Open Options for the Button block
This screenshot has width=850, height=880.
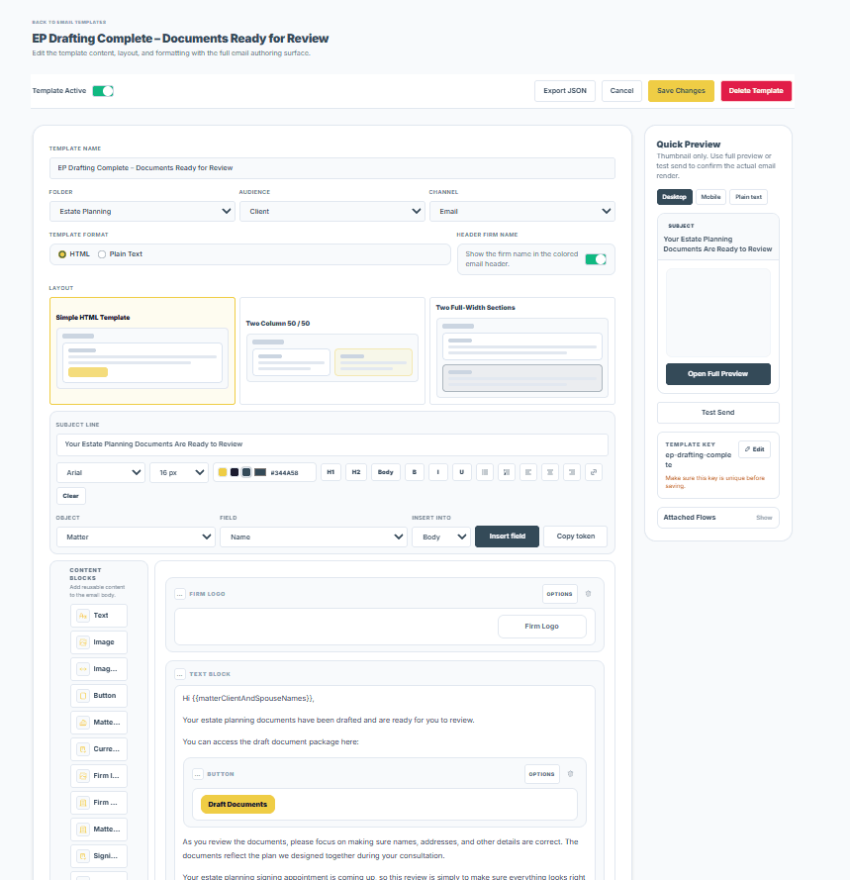pyautogui.click(x=542, y=774)
